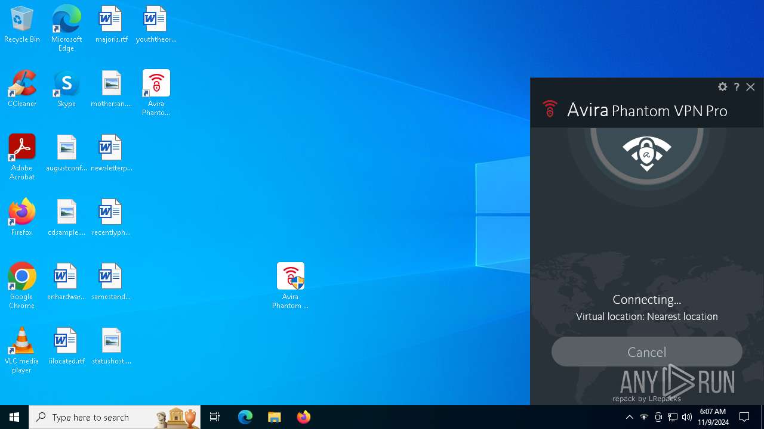Viewport: 764px width, 429px height.
Task: Open Avira VPN settings gear
Action: pos(722,87)
